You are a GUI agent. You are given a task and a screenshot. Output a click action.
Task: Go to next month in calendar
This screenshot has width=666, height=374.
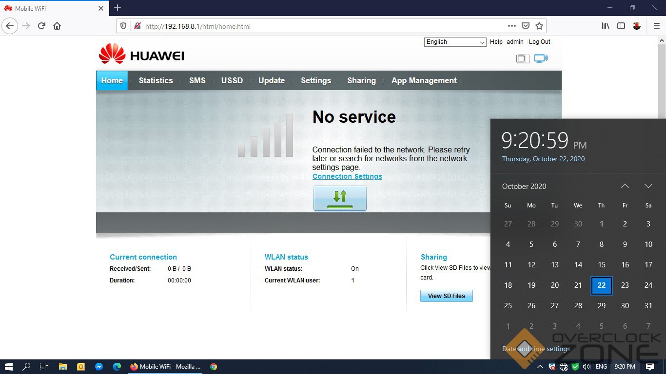[x=648, y=186]
